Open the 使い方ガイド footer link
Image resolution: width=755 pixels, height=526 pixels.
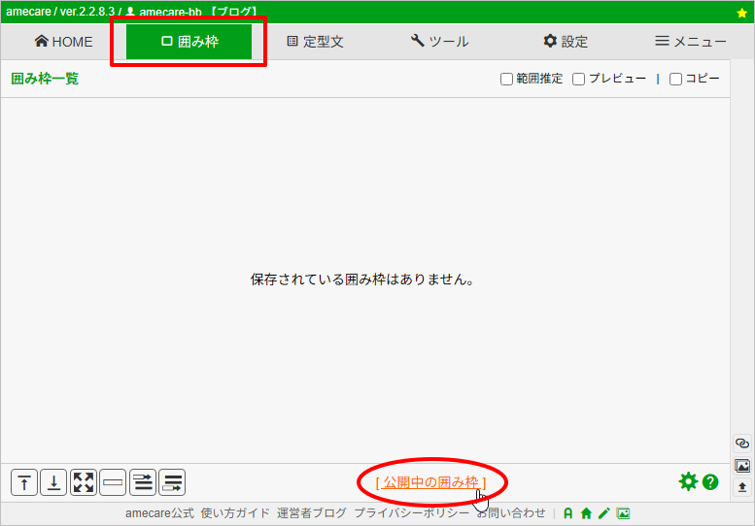pyautogui.click(x=235, y=513)
